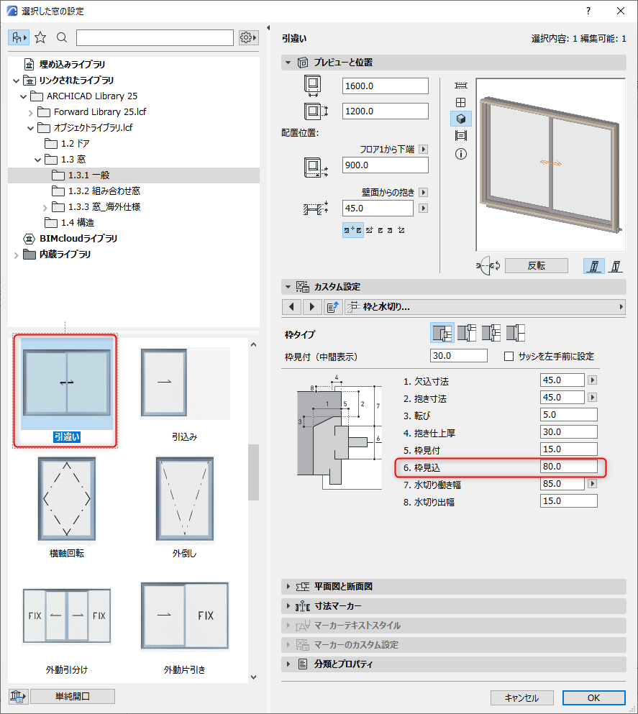Viewport: 638px width, 714px height.
Task: Click the OK button
Action: 594,698
